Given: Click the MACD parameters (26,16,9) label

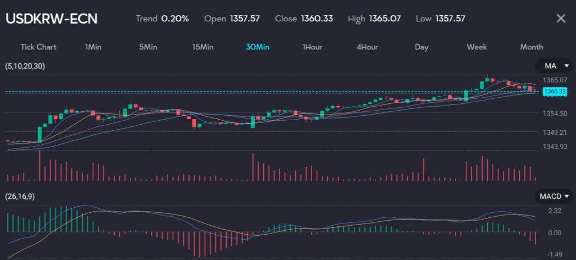Looking at the screenshot, I should (20, 196).
